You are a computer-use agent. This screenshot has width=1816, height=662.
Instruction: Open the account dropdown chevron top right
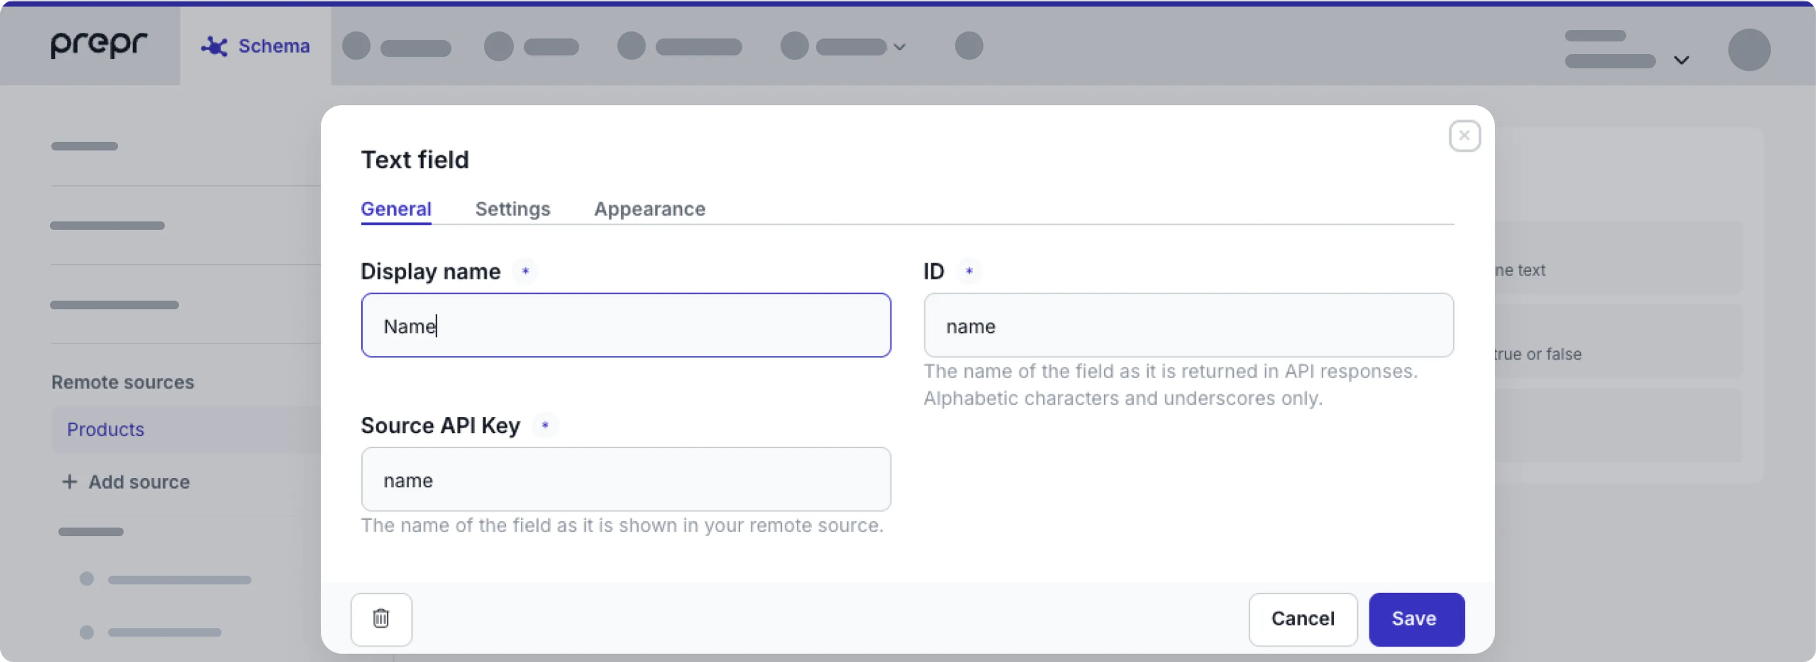(1683, 60)
